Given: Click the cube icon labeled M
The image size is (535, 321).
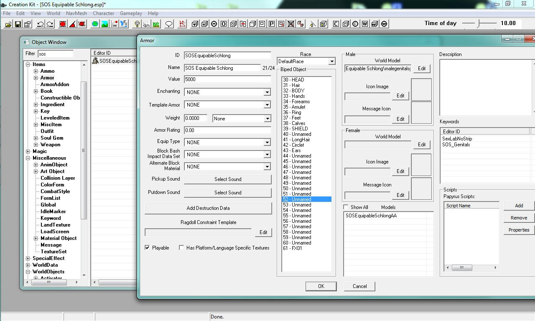Looking at the screenshot, I should pyautogui.click(x=204, y=24).
